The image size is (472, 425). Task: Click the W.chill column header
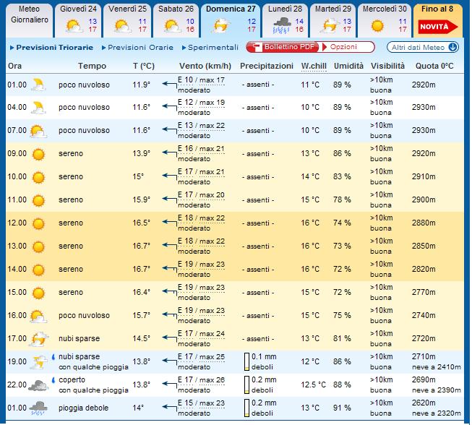coord(314,66)
